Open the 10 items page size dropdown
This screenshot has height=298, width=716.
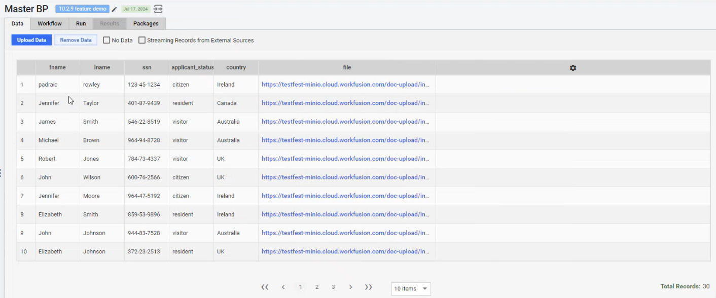click(411, 289)
